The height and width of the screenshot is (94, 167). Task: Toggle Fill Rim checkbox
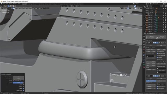point(157,57)
